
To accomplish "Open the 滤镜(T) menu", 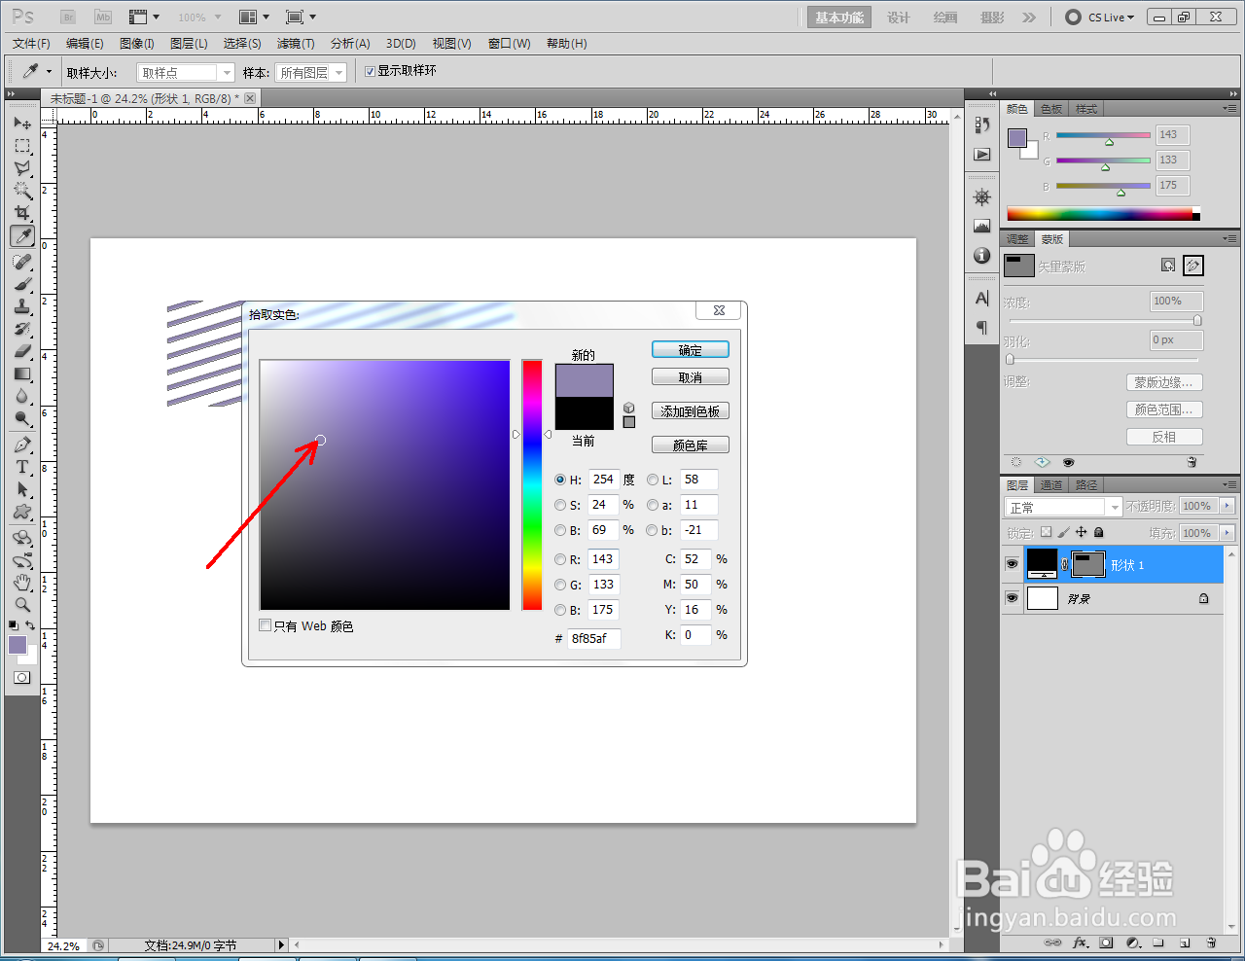I will [x=296, y=43].
